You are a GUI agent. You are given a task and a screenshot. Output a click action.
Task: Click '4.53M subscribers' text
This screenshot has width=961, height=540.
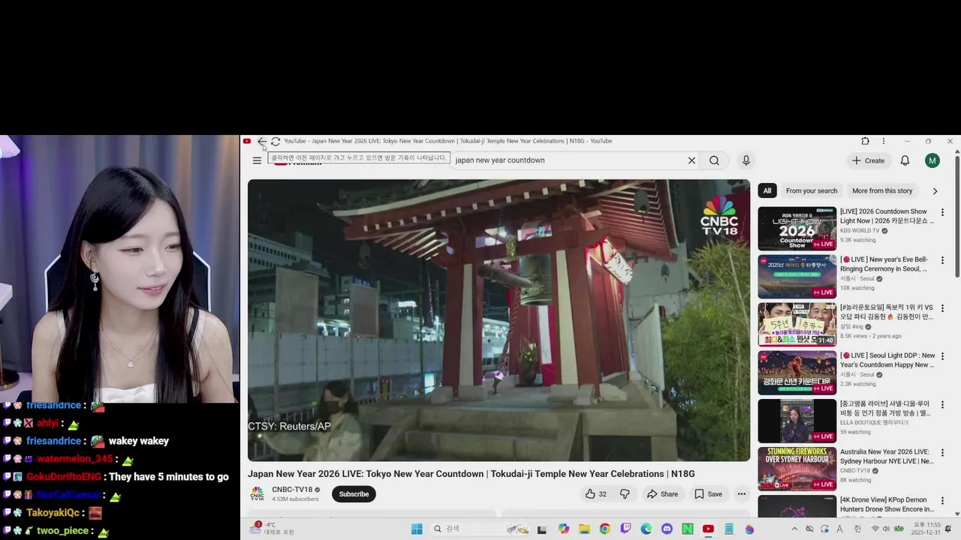(295, 499)
